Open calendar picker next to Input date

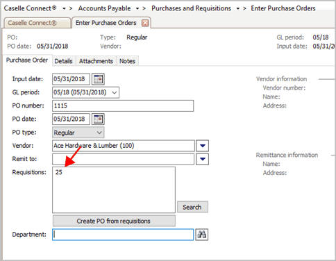(x=98, y=79)
